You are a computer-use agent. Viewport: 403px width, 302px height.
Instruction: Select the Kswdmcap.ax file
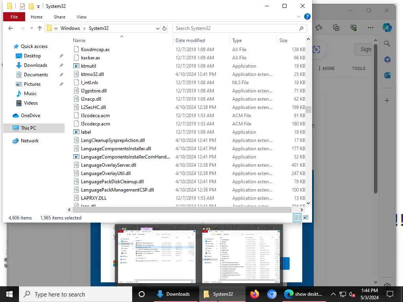[95, 49]
